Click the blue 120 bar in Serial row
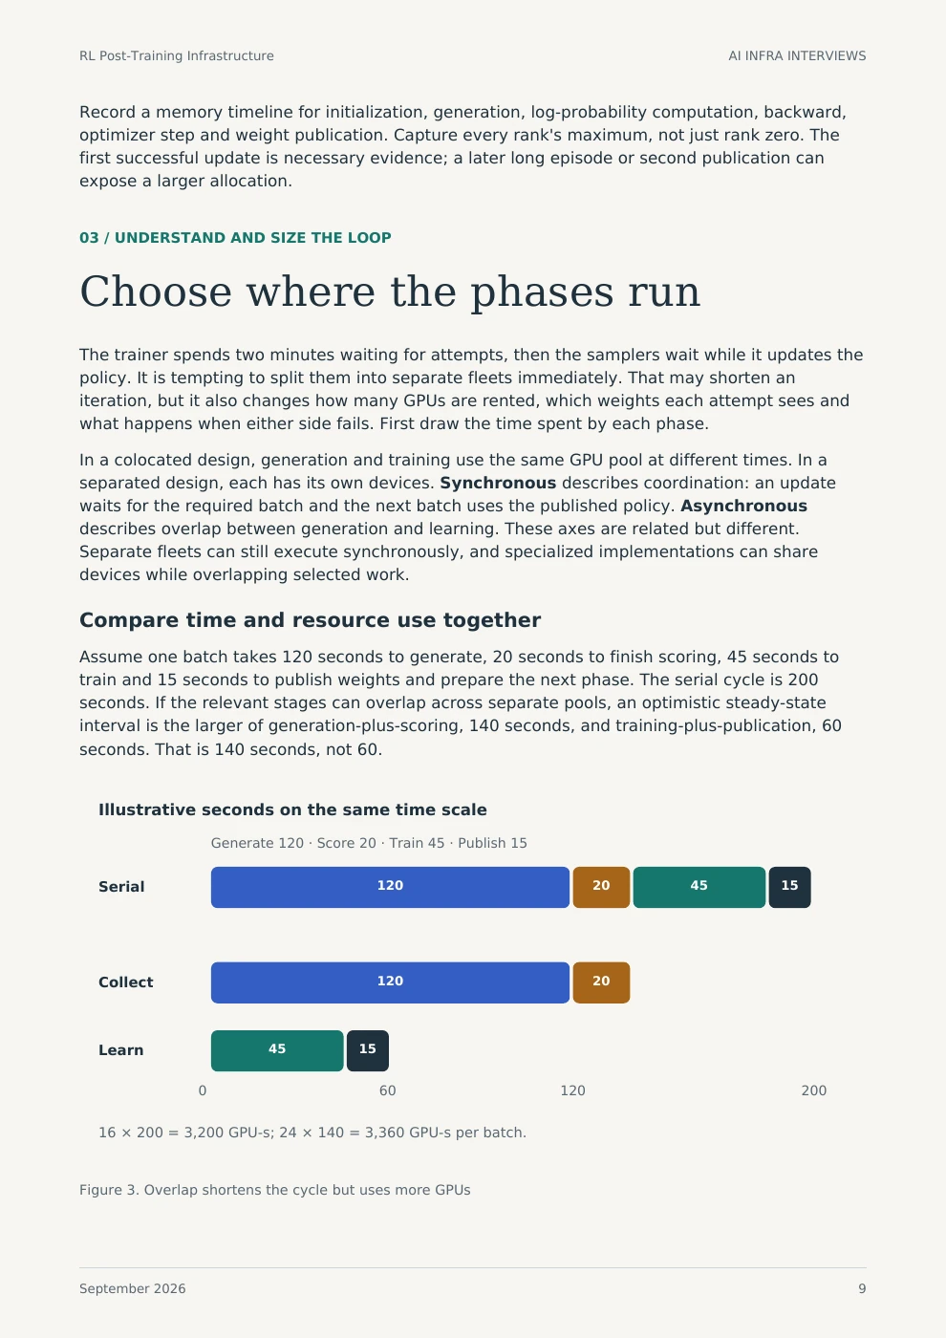 pyautogui.click(x=390, y=887)
